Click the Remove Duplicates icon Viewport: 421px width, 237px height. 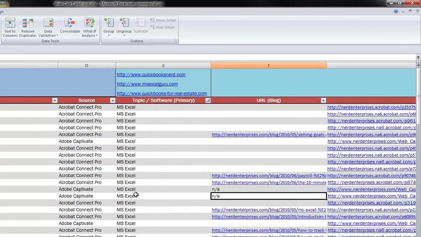28,27
